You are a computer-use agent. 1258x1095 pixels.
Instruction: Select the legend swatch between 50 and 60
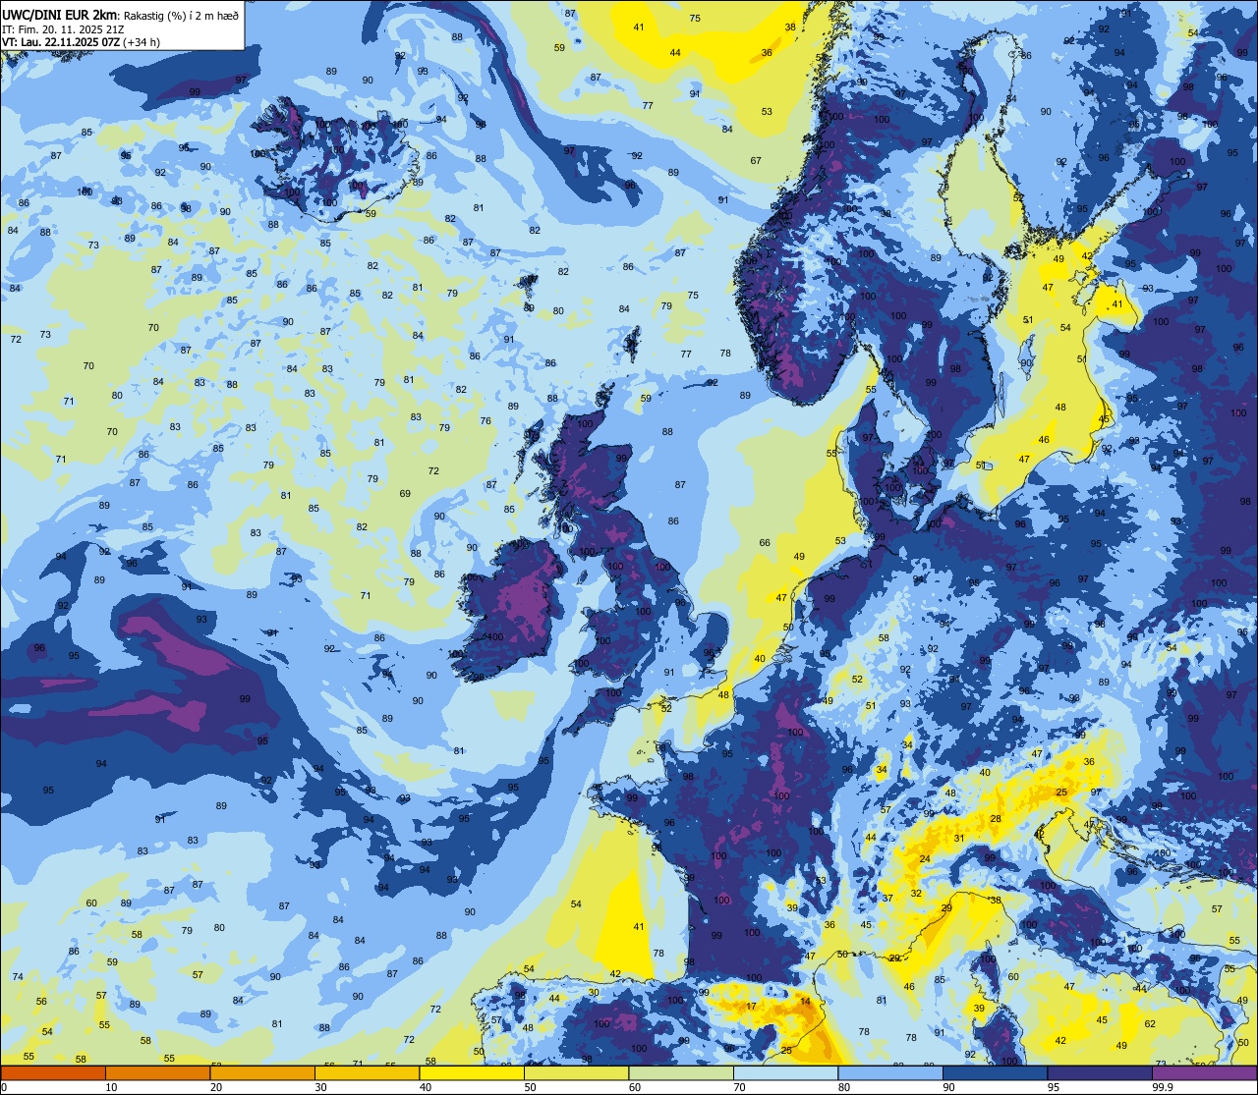(576, 1072)
